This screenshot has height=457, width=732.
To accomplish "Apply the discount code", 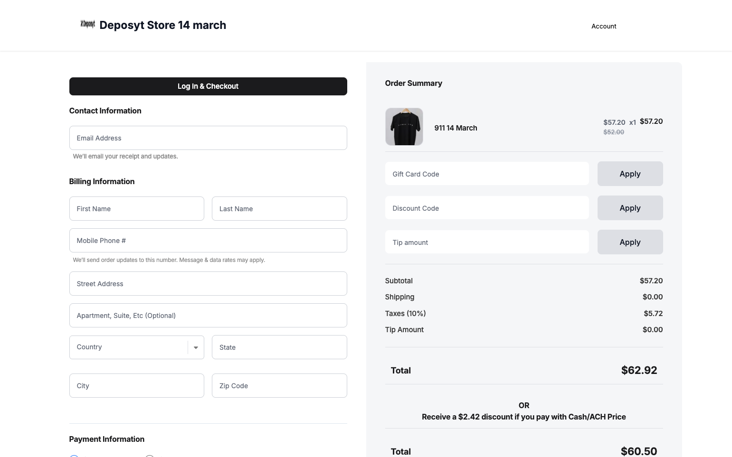I will pos(630,208).
